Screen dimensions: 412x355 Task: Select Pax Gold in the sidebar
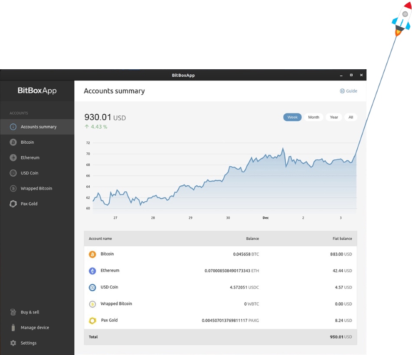tap(37, 204)
